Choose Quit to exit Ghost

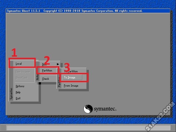[18, 98]
